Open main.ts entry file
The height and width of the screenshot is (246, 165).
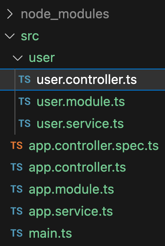[50, 234]
